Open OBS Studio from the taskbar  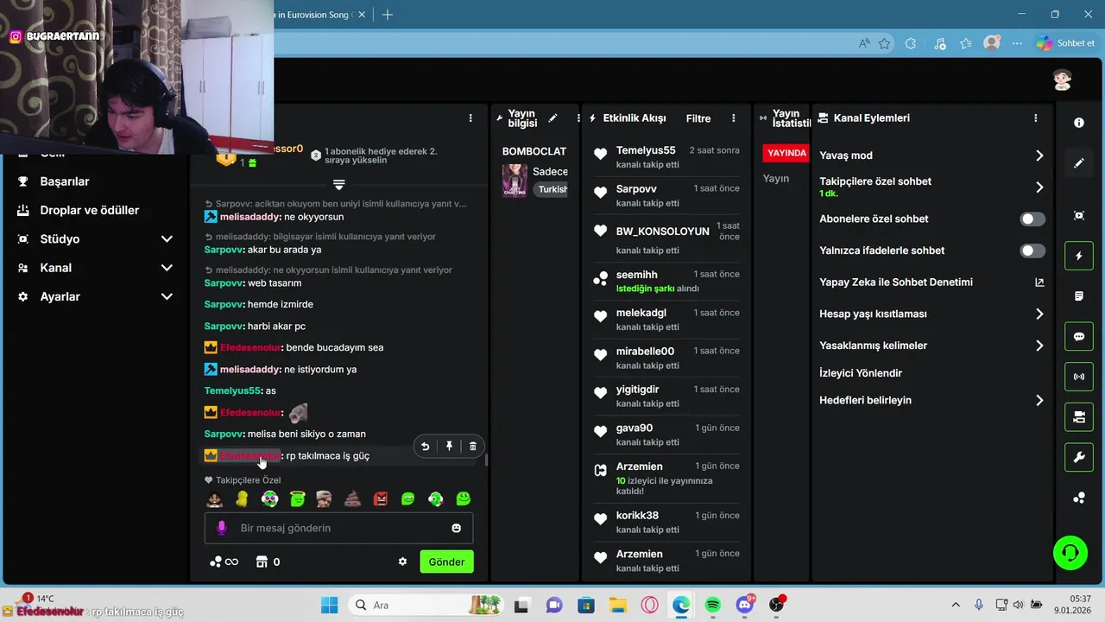click(776, 605)
